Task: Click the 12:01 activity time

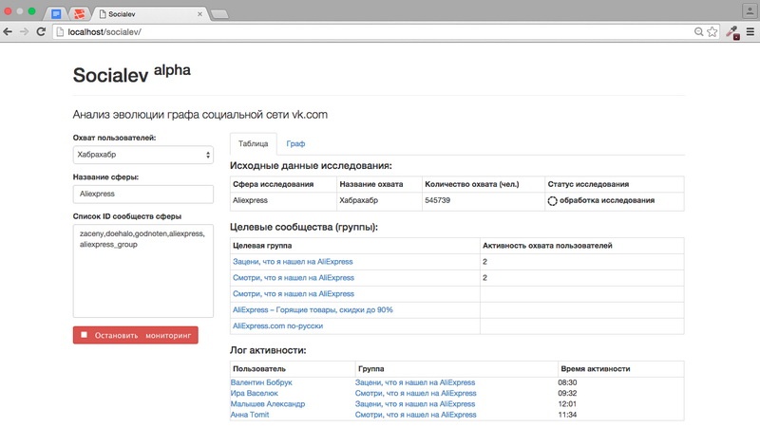Action: (567, 403)
